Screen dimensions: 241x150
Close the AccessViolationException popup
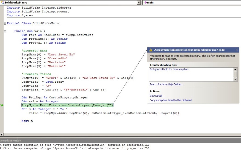click(x=236, y=50)
